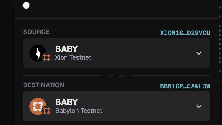
Task: Click the Xion Testnet chain name
Action: tap(73, 57)
